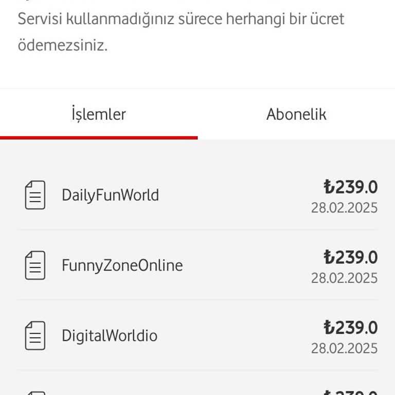This screenshot has height=395, width=395.
Task: Click the document icon beside DailyFunWorld
Action: [x=35, y=195]
